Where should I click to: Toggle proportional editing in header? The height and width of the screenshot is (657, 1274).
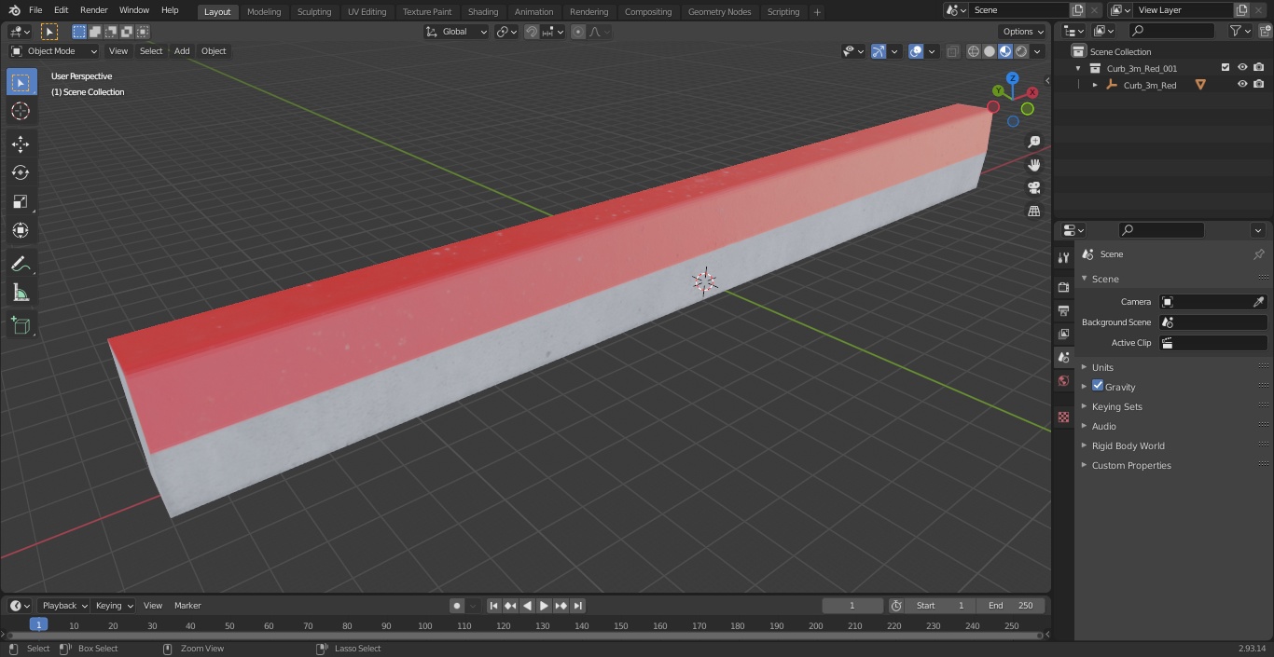tap(578, 32)
